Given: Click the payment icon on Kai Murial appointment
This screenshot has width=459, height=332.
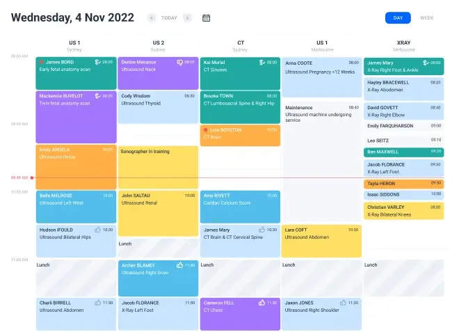Looking at the screenshot, I should (261, 62).
